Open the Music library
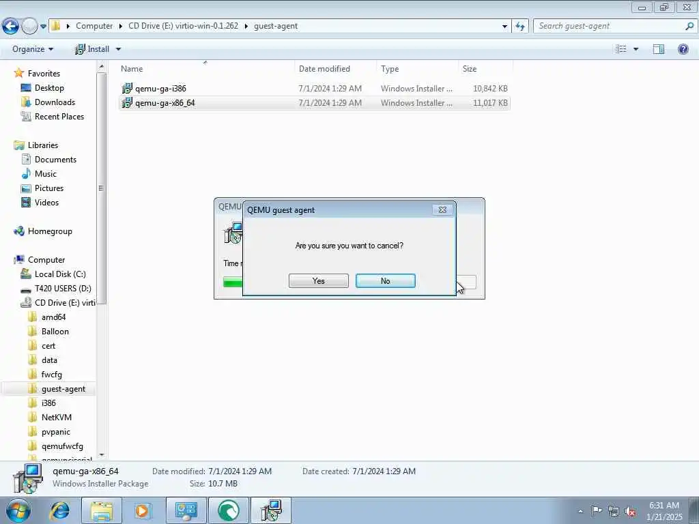Image resolution: width=699 pixels, height=524 pixels. coord(46,174)
